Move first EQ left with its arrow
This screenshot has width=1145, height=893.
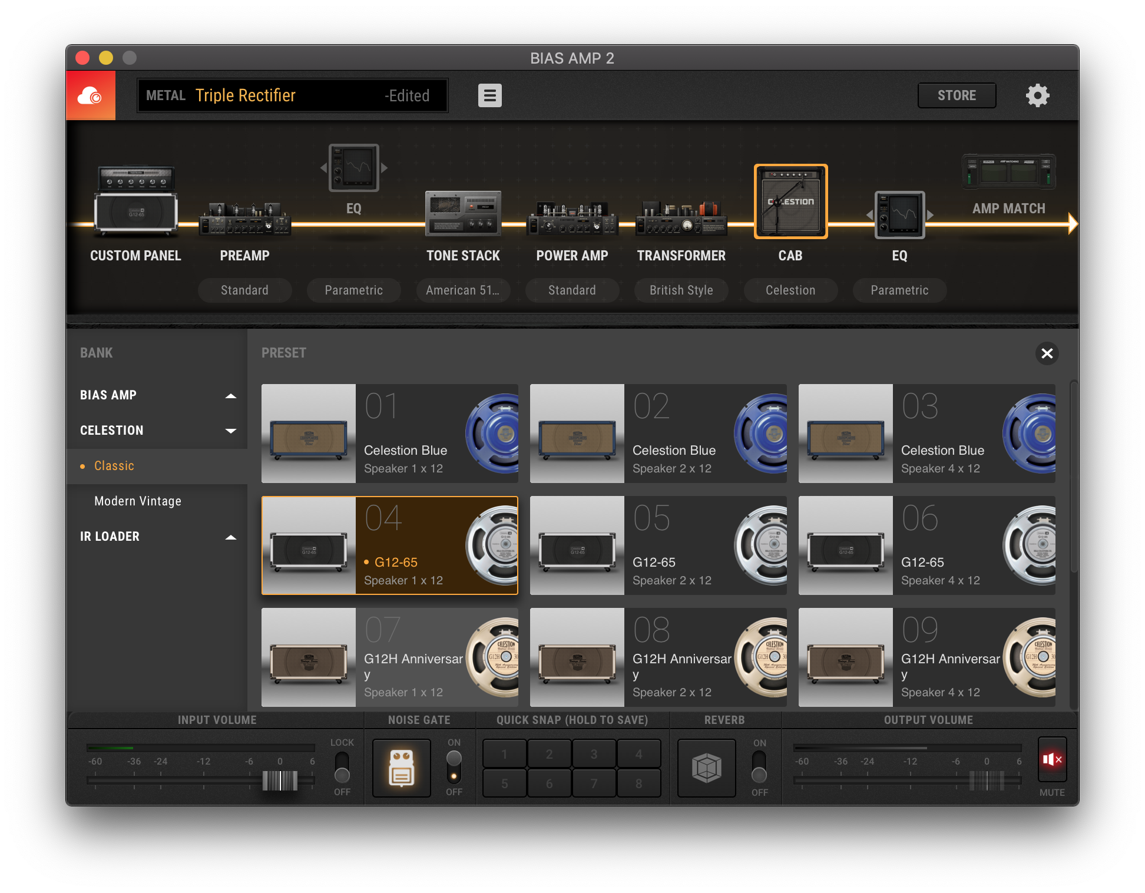pyautogui.click(x=323, y=168)
